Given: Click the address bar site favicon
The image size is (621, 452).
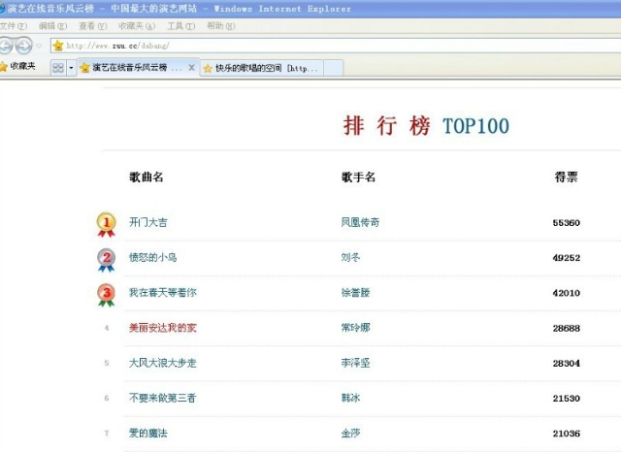Looking at the screenshot, I should (57, 46).
